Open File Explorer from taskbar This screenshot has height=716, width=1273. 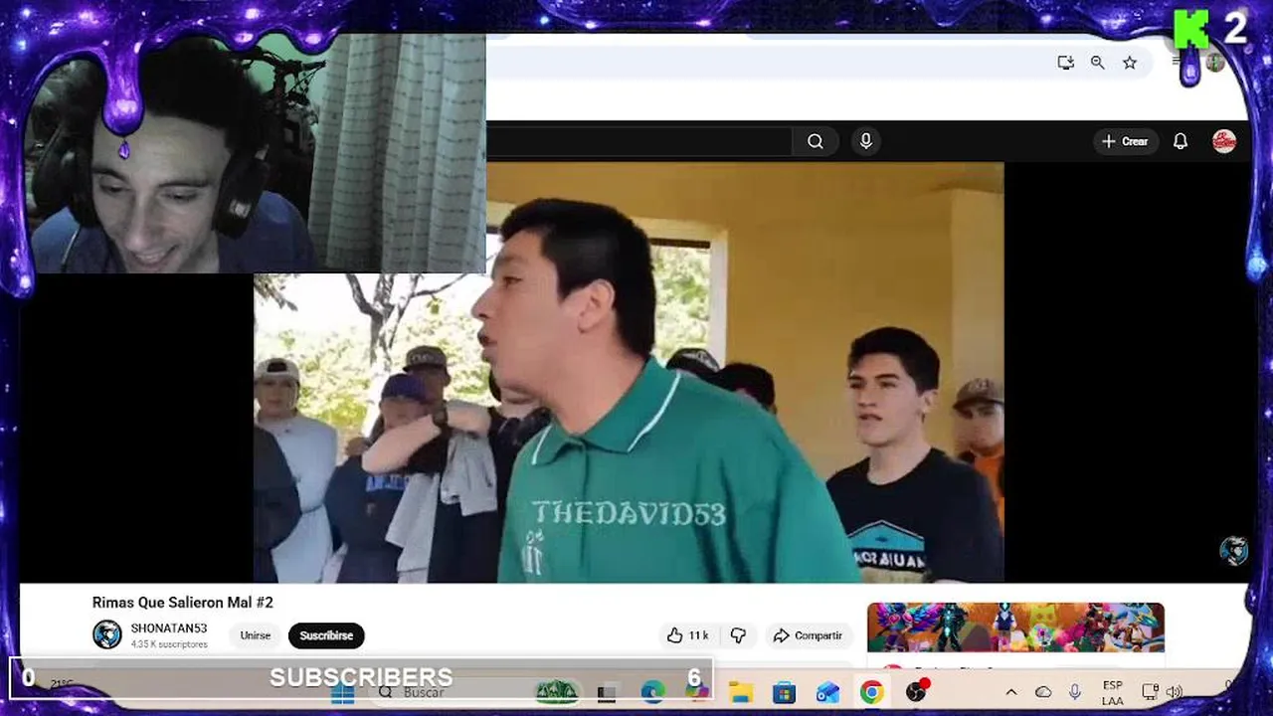pyautogui.click(x=740, y=693)
